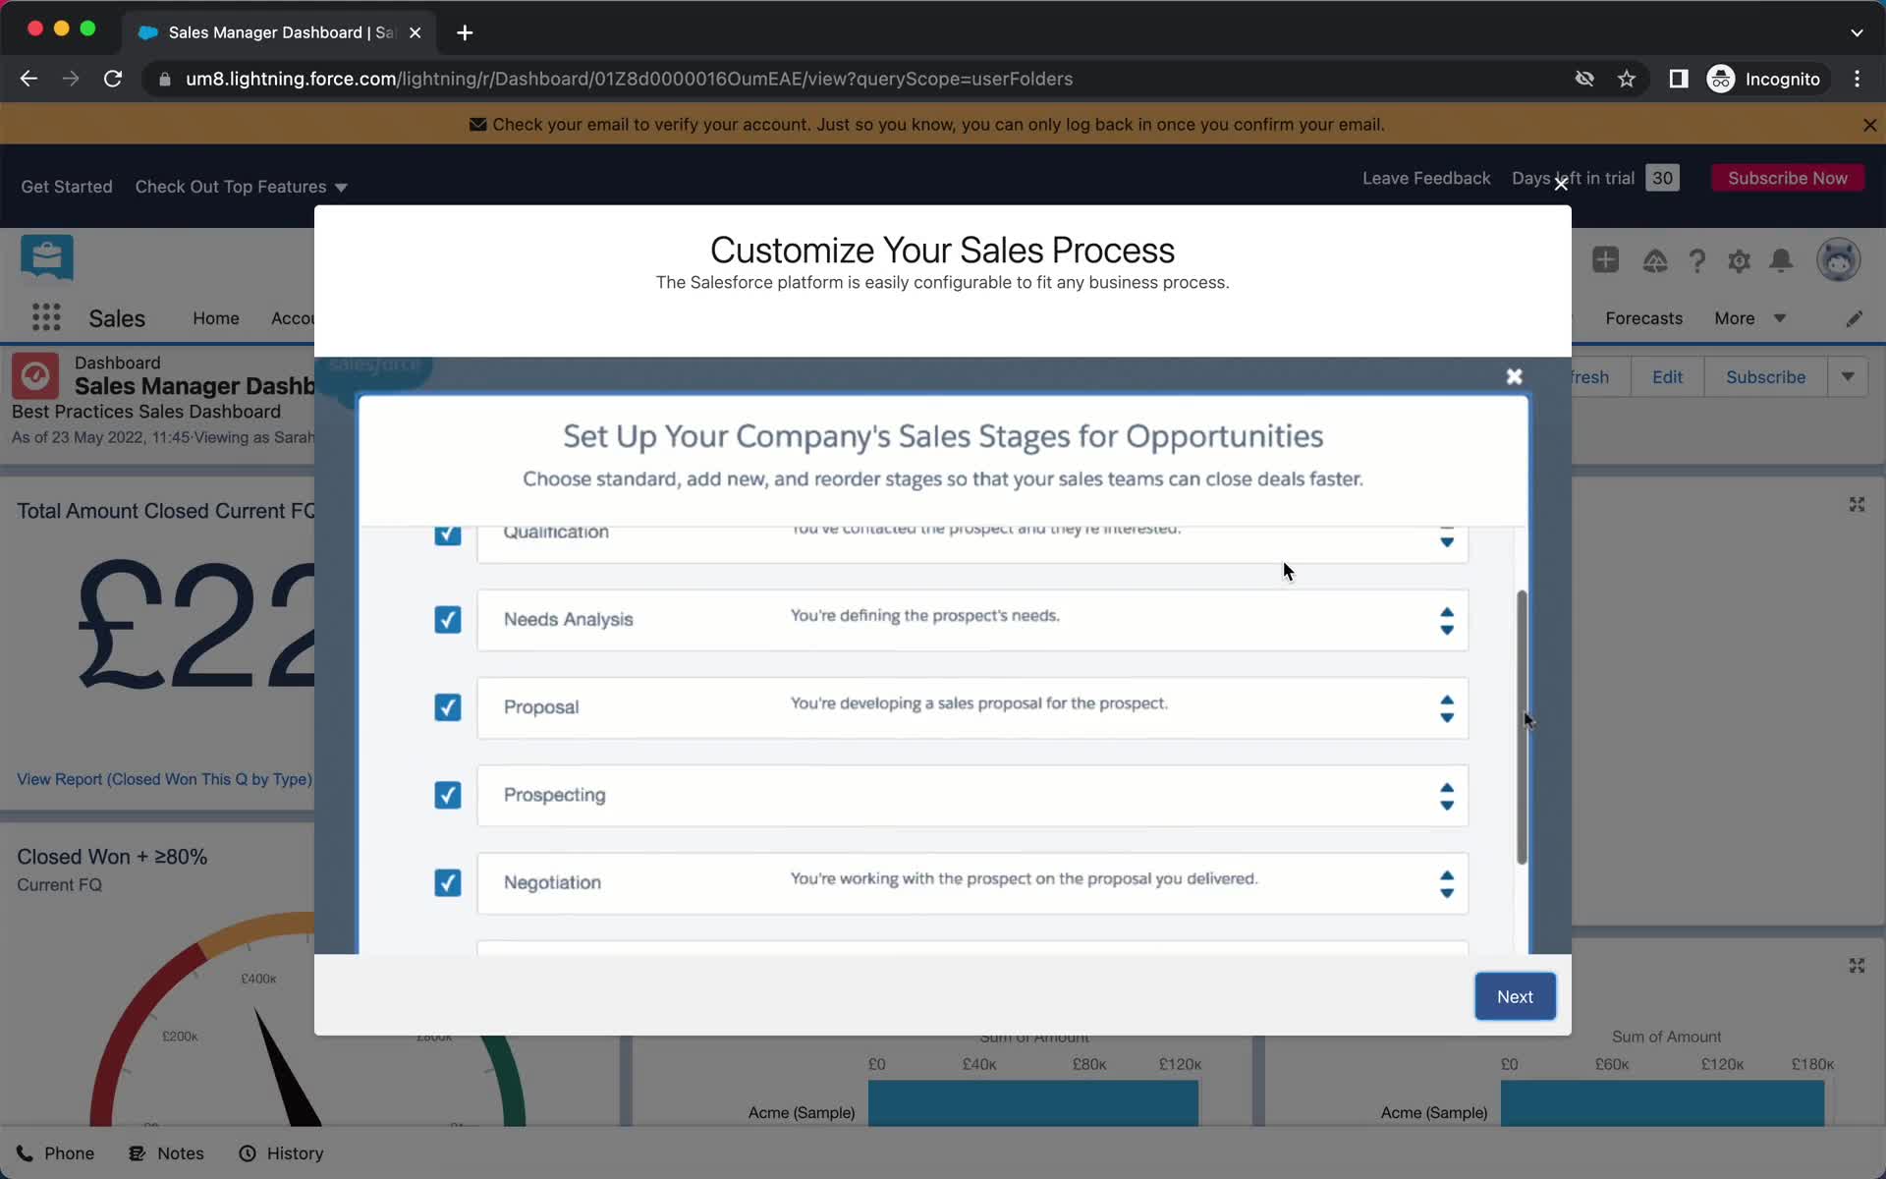Screen dimensions: 1886x1179
Task: Reload the browser page
Action: 113,79
